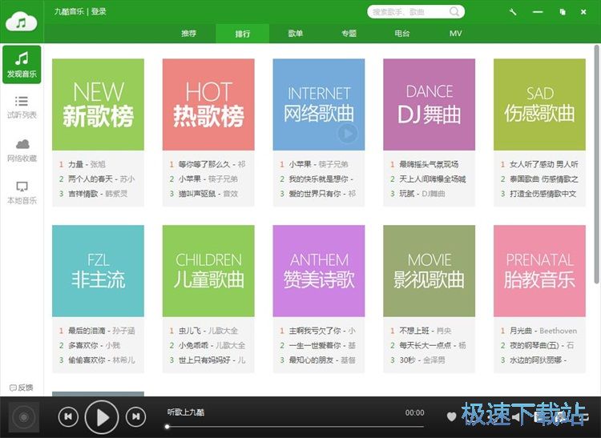Select 最嗨摇头气氛现场 in DJ chart
This screenshot has height=438, width=601.
click(429, 165)
